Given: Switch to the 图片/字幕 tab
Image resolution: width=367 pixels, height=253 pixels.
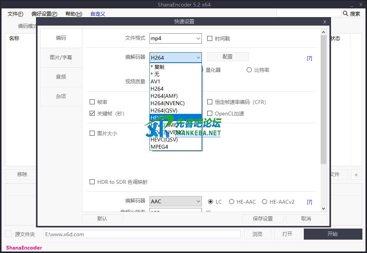Looking at the screenshot, I should [x=61, y=57].
